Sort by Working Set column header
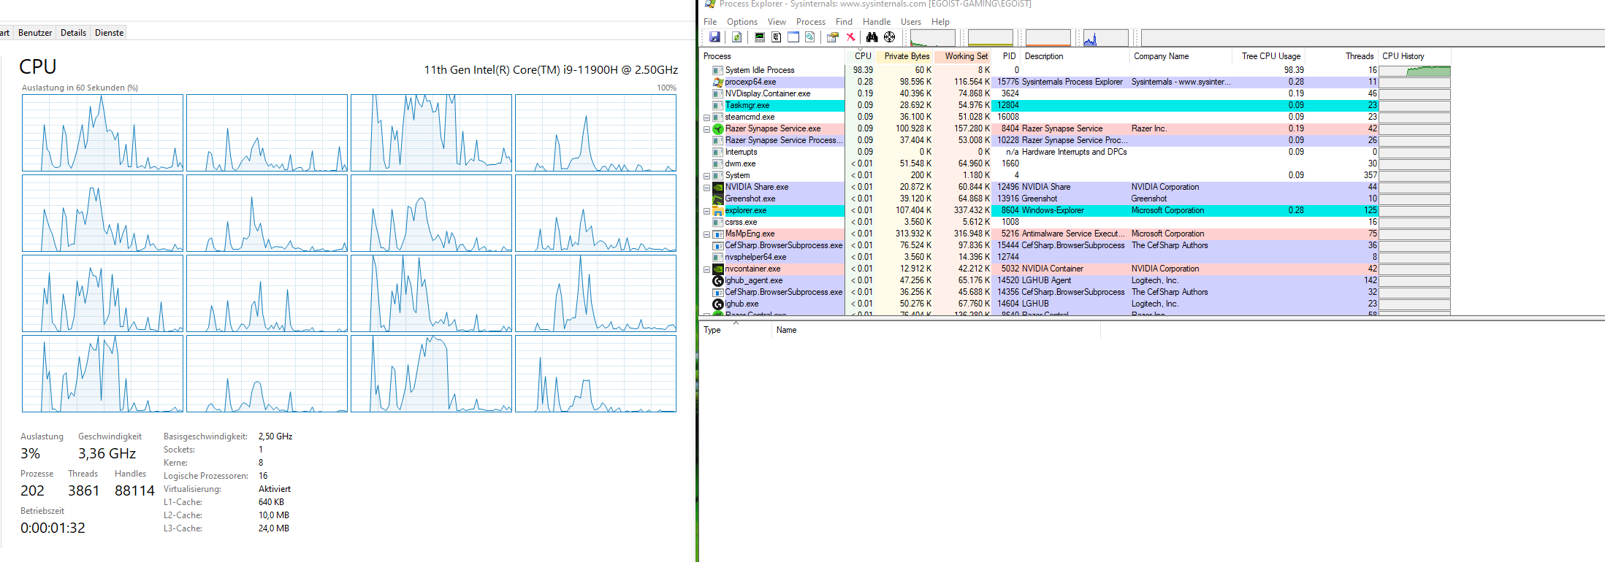This screenshot has height=562, width=1605. (x=963, y=56)
